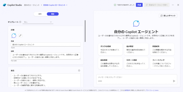Click the 完全なバージョンで開く button
This screenshot has width=183, height=92.
pos(157,5)
